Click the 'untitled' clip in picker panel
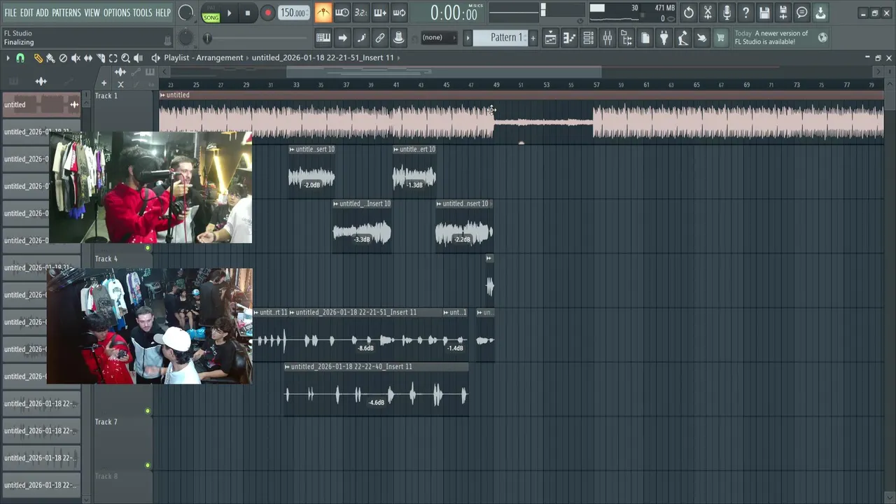 (x=41, y=105)
